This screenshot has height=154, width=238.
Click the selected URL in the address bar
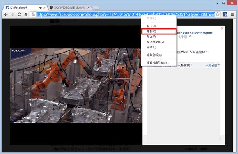(x=125, y=14)
